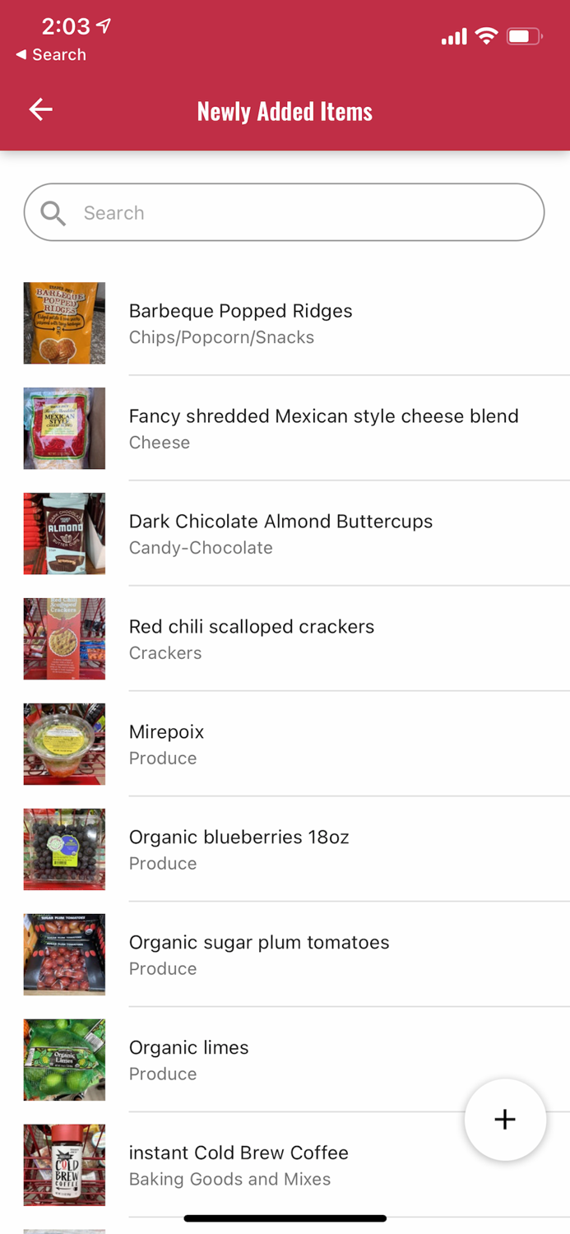
Task: Open the sugar plum tomatoes thumbnail
Action: tap(64, 955)
